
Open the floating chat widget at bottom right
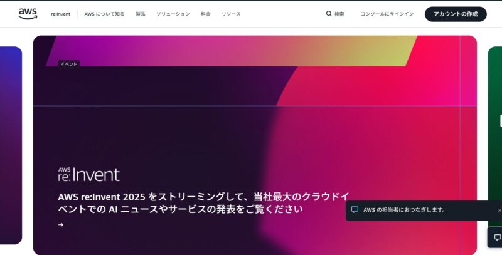click(x=496, y=237)
